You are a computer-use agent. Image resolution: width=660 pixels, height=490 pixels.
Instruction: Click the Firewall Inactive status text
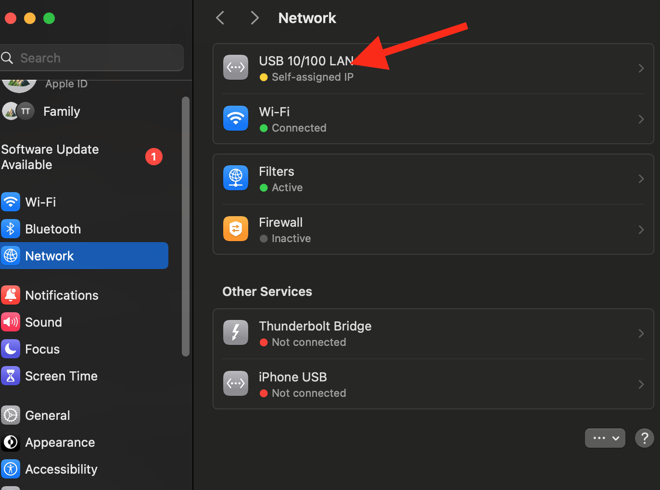pyautogui.click(x=291, y=238)
